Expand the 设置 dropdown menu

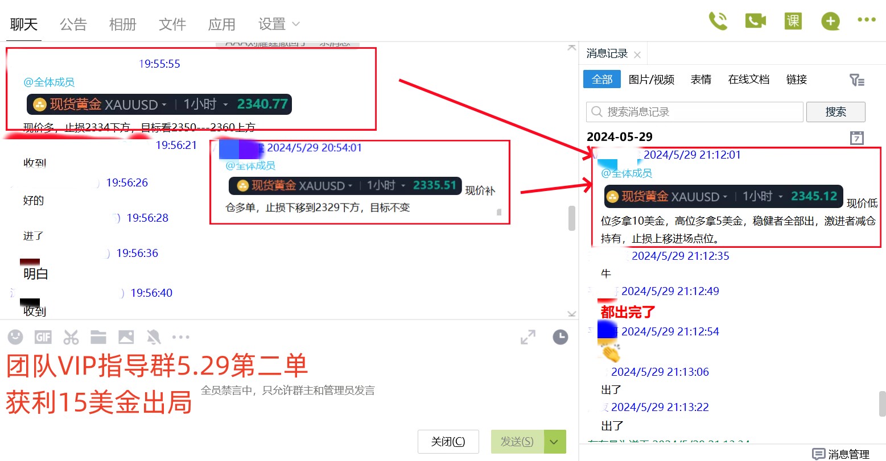click(x=279, y=24)
